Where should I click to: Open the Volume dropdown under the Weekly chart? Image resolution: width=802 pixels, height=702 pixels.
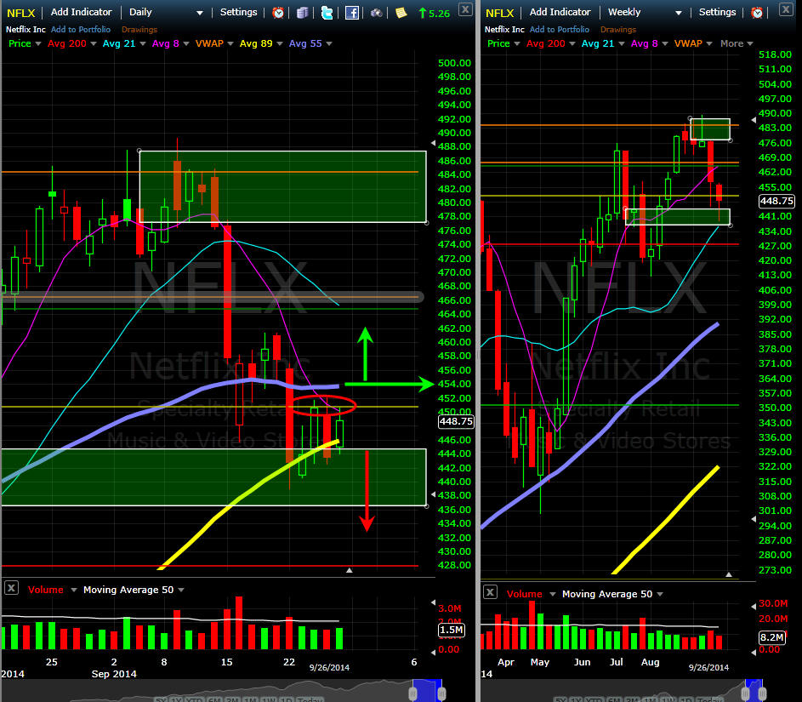[553, 594]
